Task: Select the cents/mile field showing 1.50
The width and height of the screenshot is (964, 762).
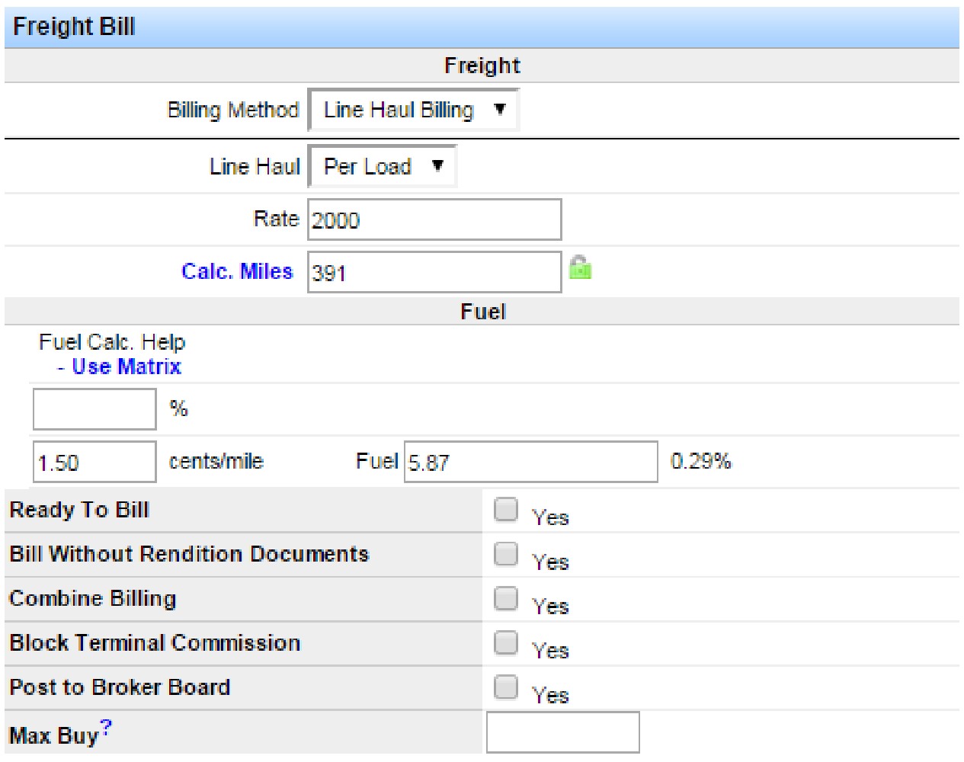Action: point(94,462)
